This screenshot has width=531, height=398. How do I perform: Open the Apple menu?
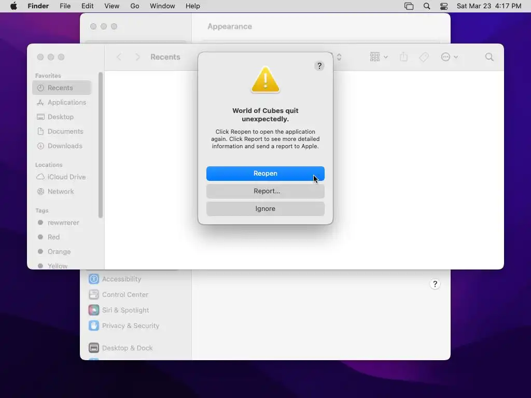13,6
